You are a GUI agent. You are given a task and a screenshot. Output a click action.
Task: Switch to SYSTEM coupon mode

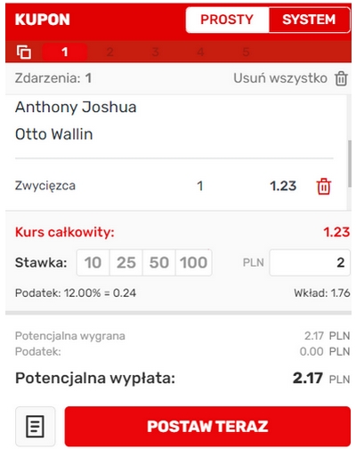(x=309, y=20)
